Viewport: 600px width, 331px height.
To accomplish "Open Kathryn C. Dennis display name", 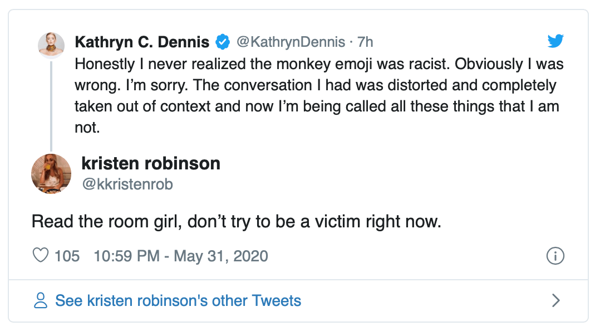I will (x=142, y=42).
